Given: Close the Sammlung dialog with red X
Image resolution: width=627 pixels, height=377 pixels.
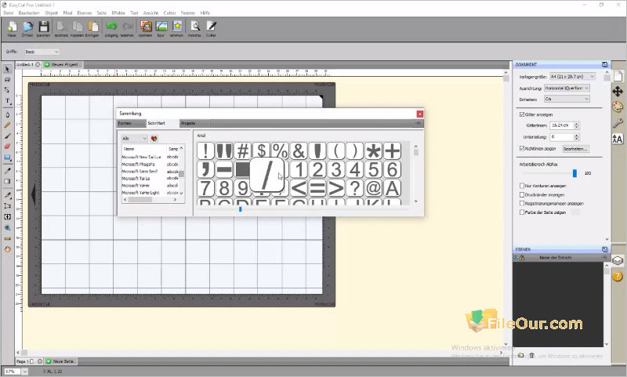Looking at the screenshot, I should click(x=419, y=114).
